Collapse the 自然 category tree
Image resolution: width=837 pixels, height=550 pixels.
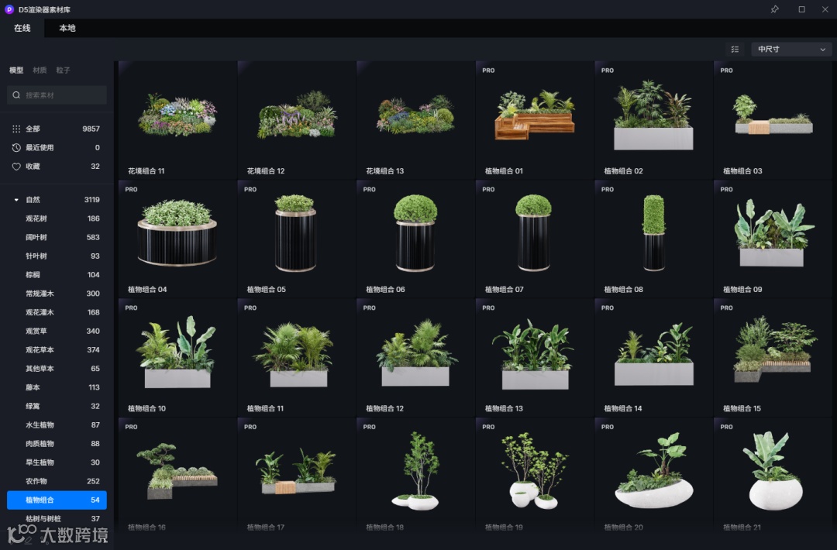[x=16, y=200]
